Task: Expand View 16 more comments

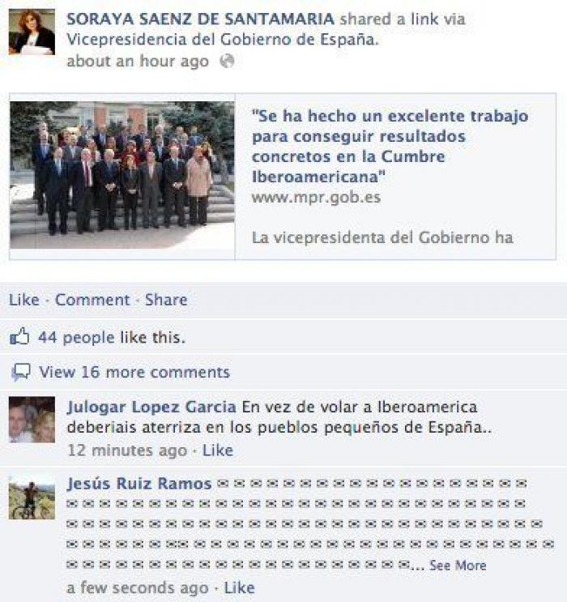Action: point(134,372)
